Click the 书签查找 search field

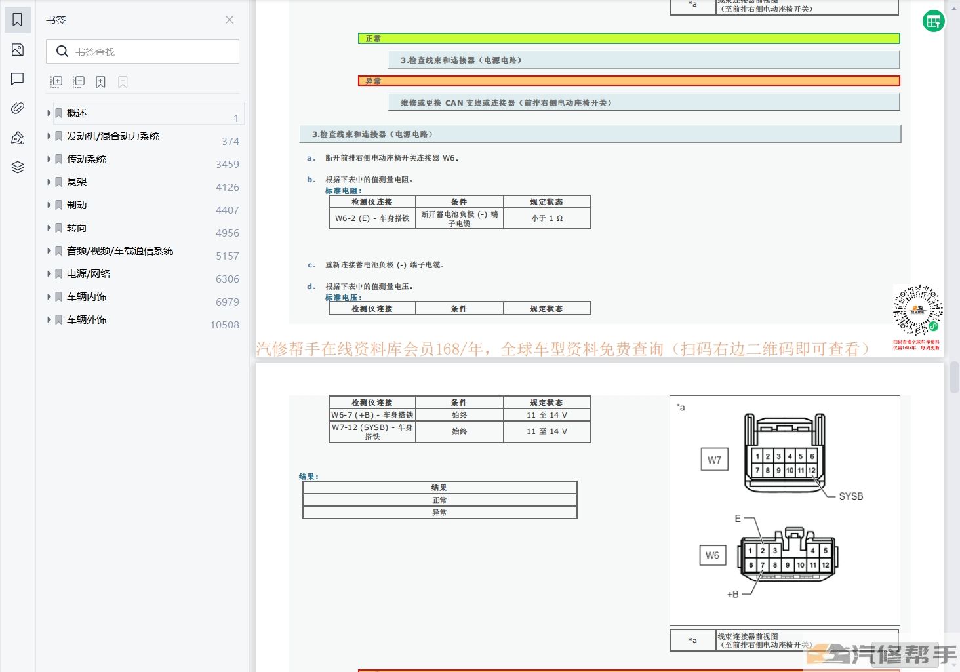151,52
